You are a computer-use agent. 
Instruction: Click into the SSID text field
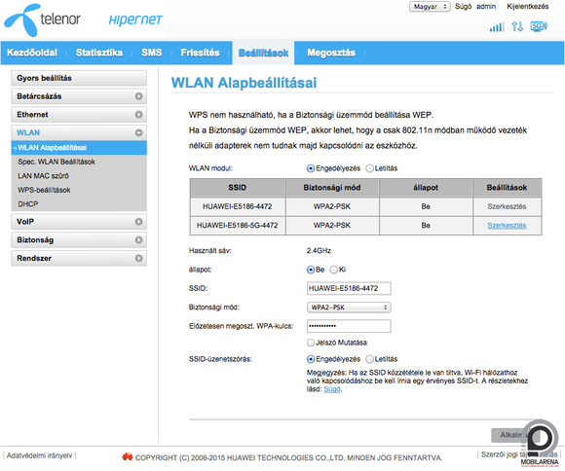pos(349,288)
